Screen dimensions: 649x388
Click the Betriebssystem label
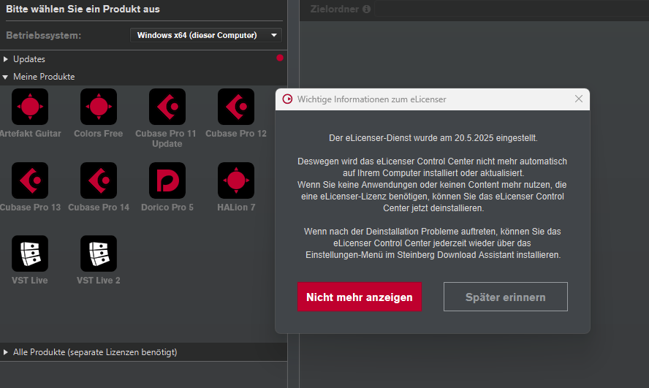pyautogui.click(x=43, y=36)
